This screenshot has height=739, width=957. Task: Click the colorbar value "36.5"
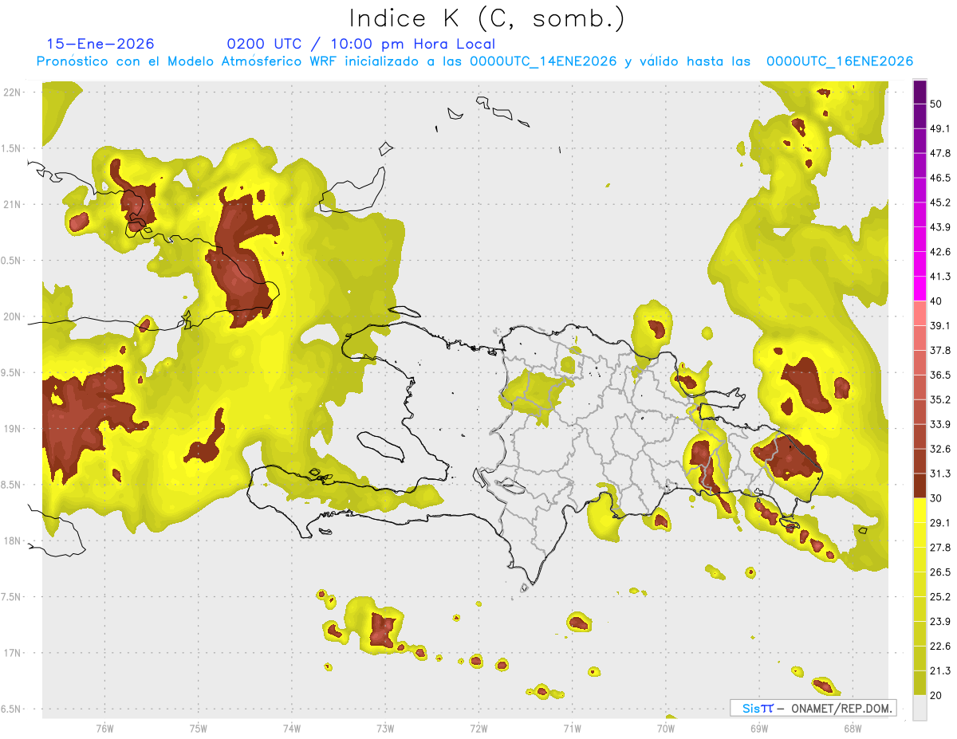939,375
